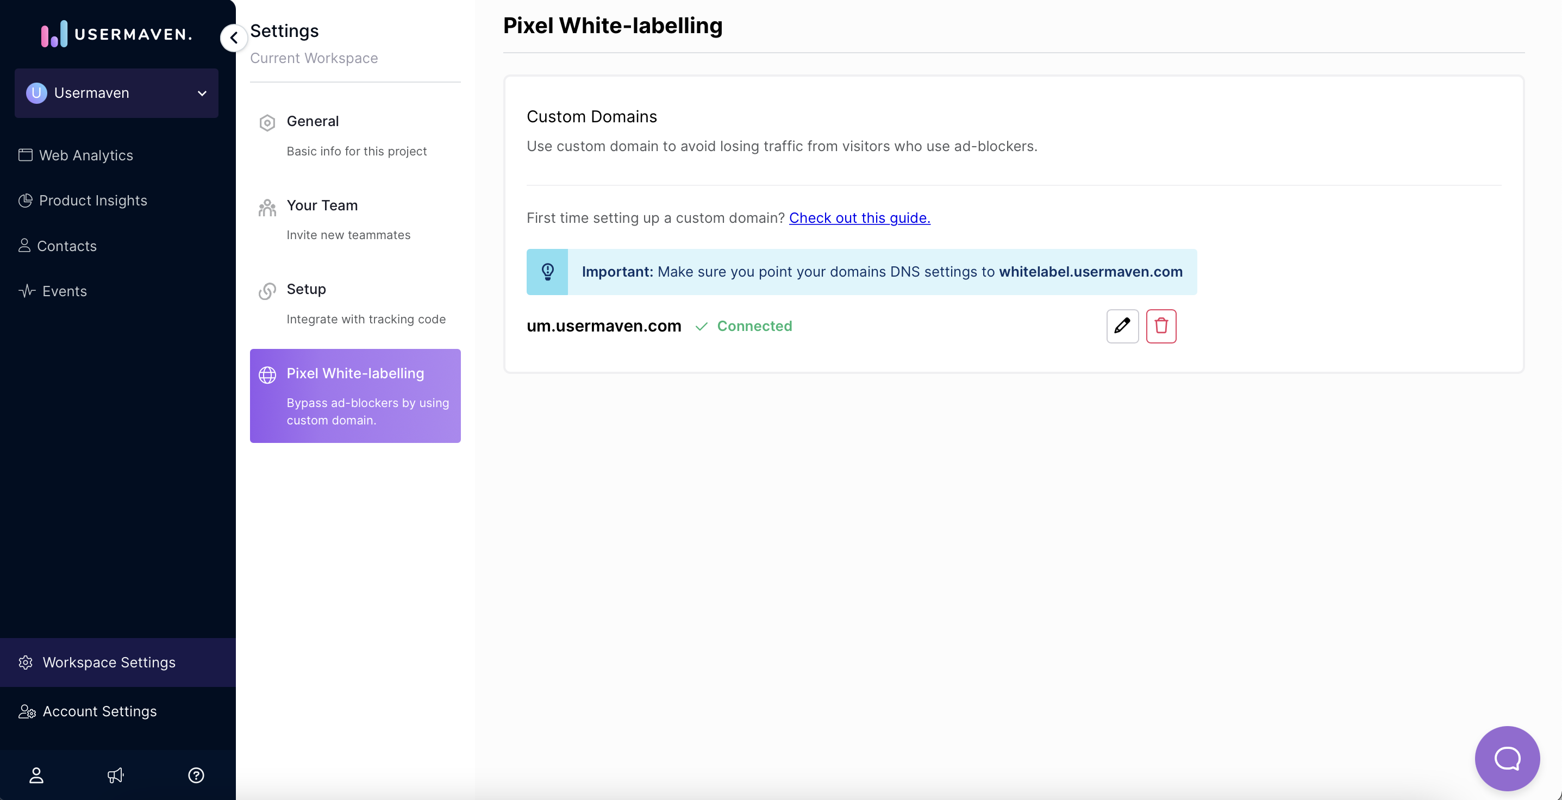Click the Product Insights pie chart icon
Image resolution: width=1562 pixels, height=800 pixels.
click(x=26, y=201)
